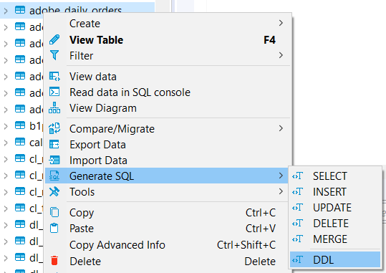This screenshot has height=273, width=386.
Task: Open the Create submenu
Action: (x=167, y=24)
